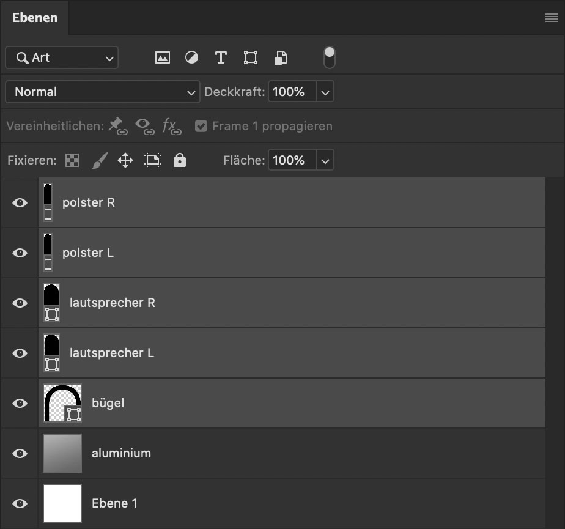Select layer name lautsprecher R
The image size is (565, 529).
tap(113, 303)
